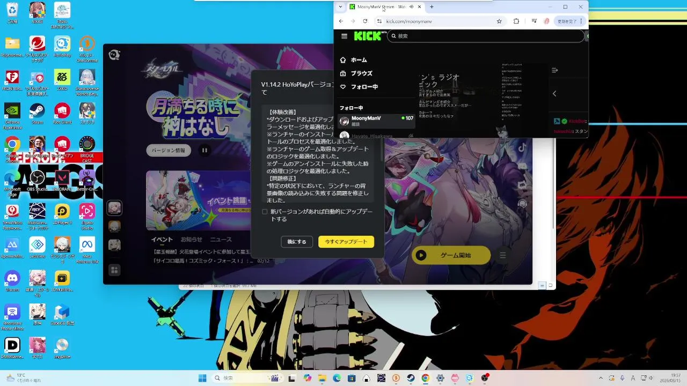Open Discord desktop shortcut
Image resolution: width=687 pixels, height=386 pixels.
12,281
